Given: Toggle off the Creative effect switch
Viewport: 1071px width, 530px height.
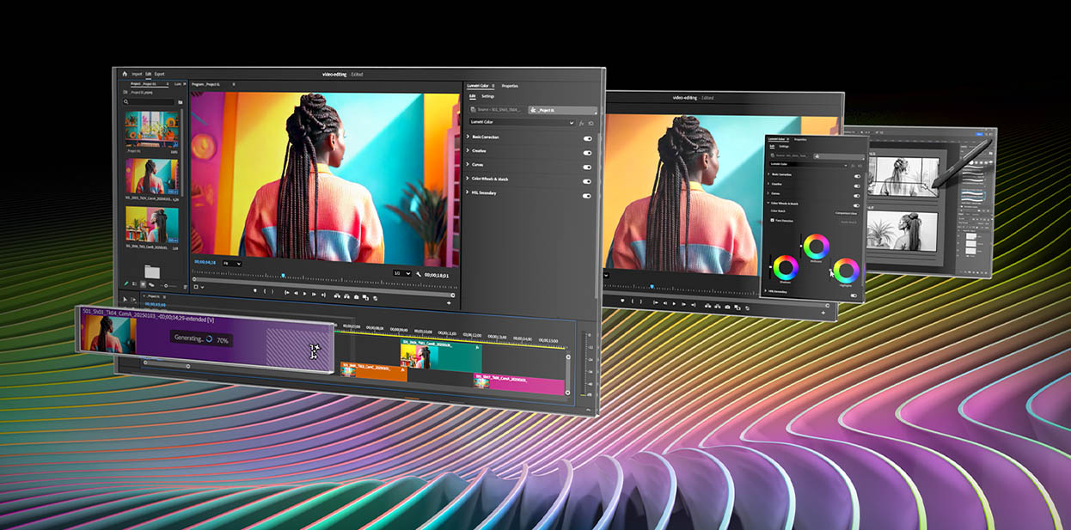Looking at the screenshot, I should (x=586, y=151).
